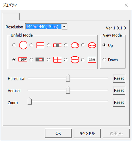Click the tilted dome unfold mode icon
The height and width of the screenshot is (141, 132).
75,45
